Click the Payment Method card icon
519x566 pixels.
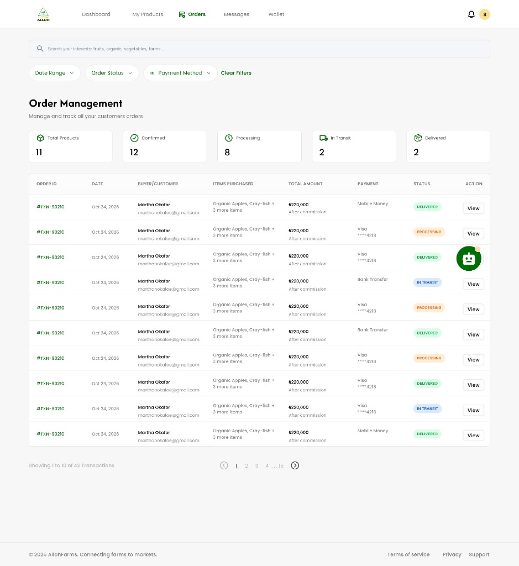click(153, 73)
